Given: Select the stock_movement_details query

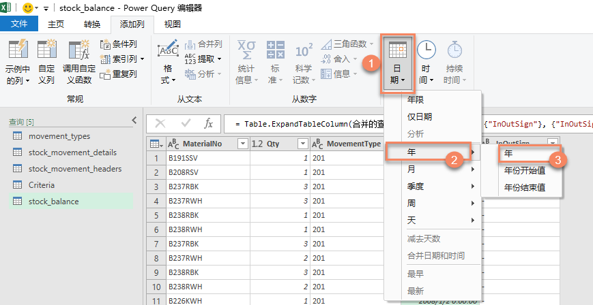Looking at the screenshot, I should click(x=71, y=152).
